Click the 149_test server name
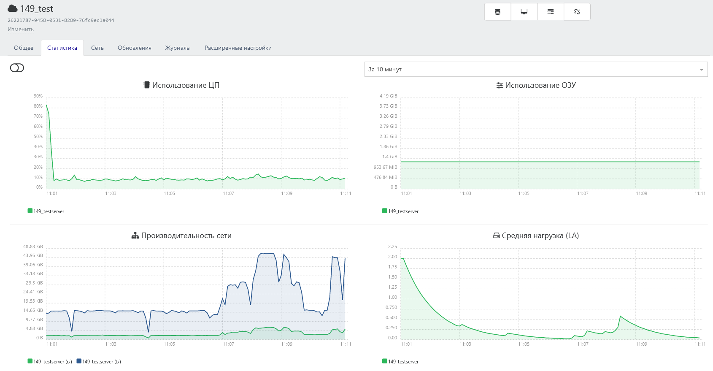 (37, 9)
